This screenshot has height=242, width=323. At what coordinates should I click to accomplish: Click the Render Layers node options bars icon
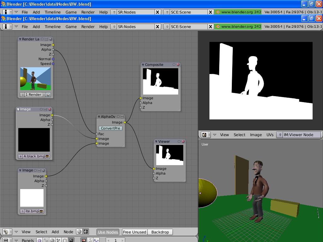click(46, 39)
